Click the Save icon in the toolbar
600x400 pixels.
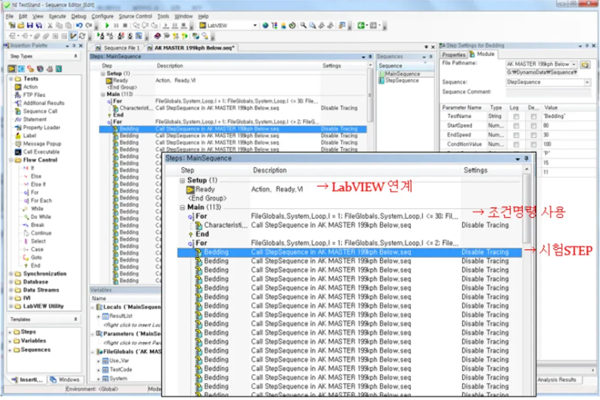[x=30, y=26]
